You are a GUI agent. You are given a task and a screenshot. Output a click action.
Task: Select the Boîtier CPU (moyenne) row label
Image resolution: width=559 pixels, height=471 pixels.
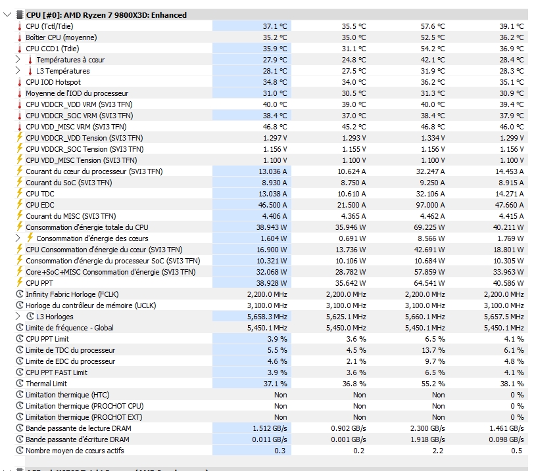(x=61, y=37)
